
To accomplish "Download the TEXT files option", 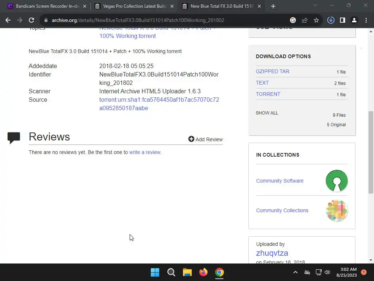I will point(262,83).
